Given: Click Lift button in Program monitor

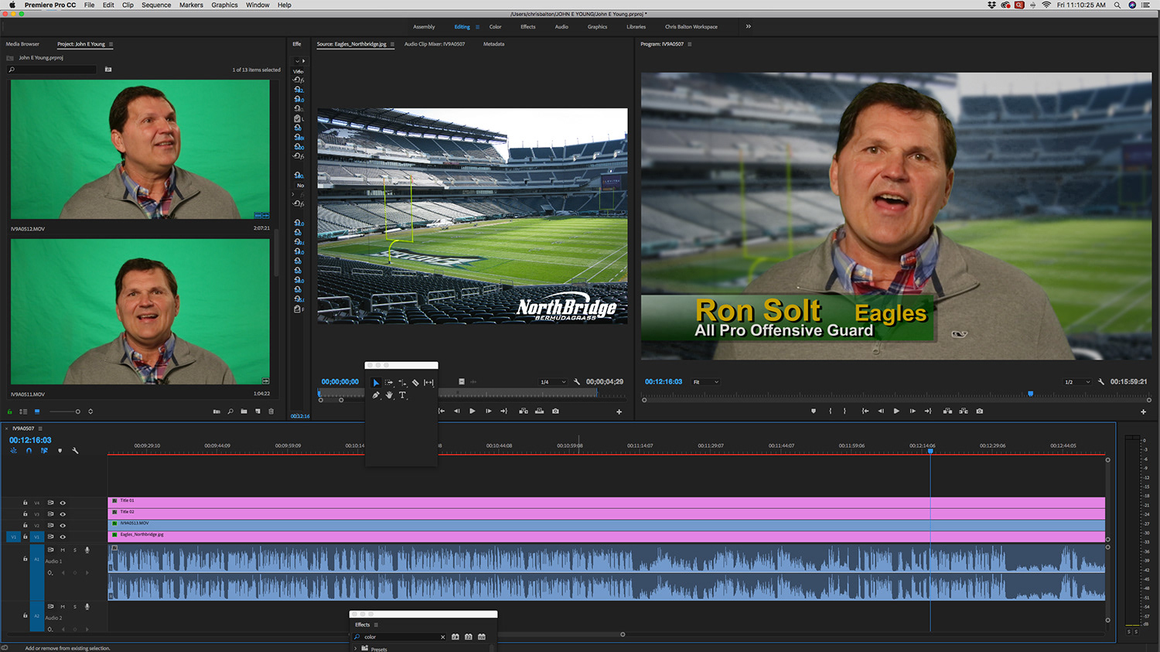Looking at the screenshot, I should [x=947, y=411].
